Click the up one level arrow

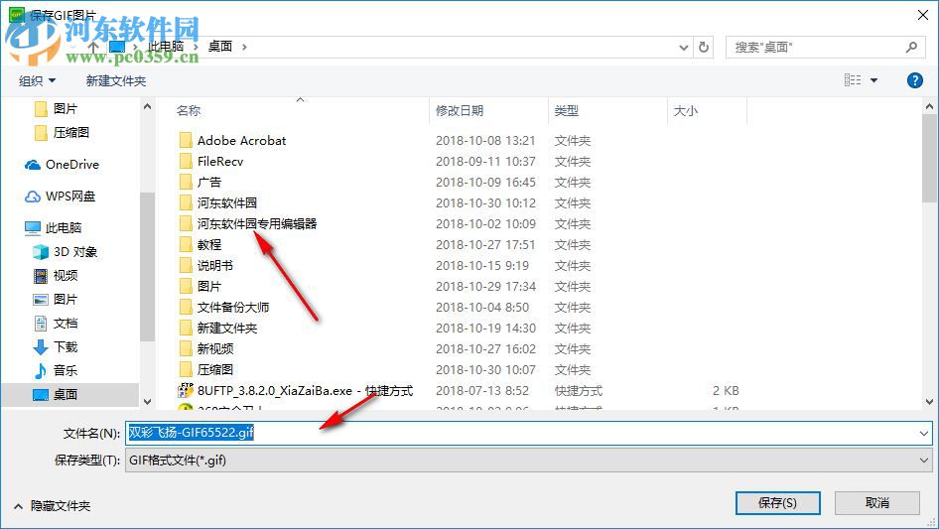click(x=93, y=47)
